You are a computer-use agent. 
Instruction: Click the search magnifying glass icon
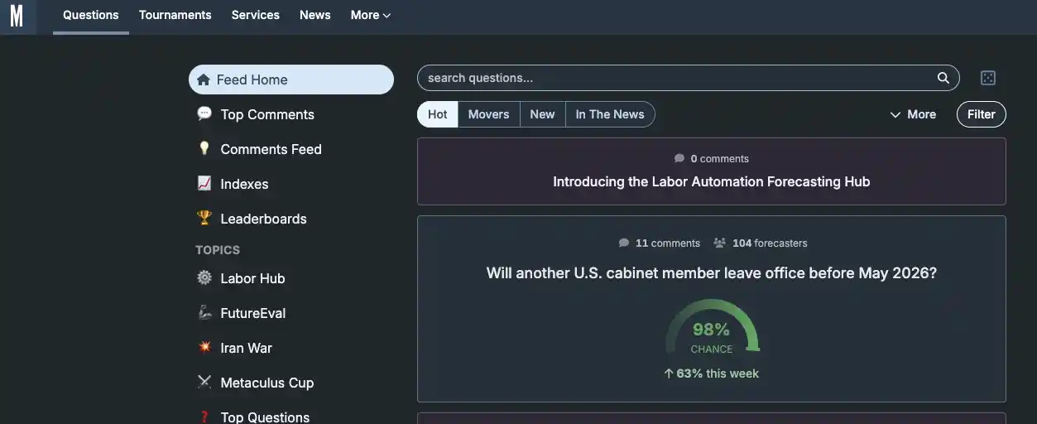(x=943, y=78)
